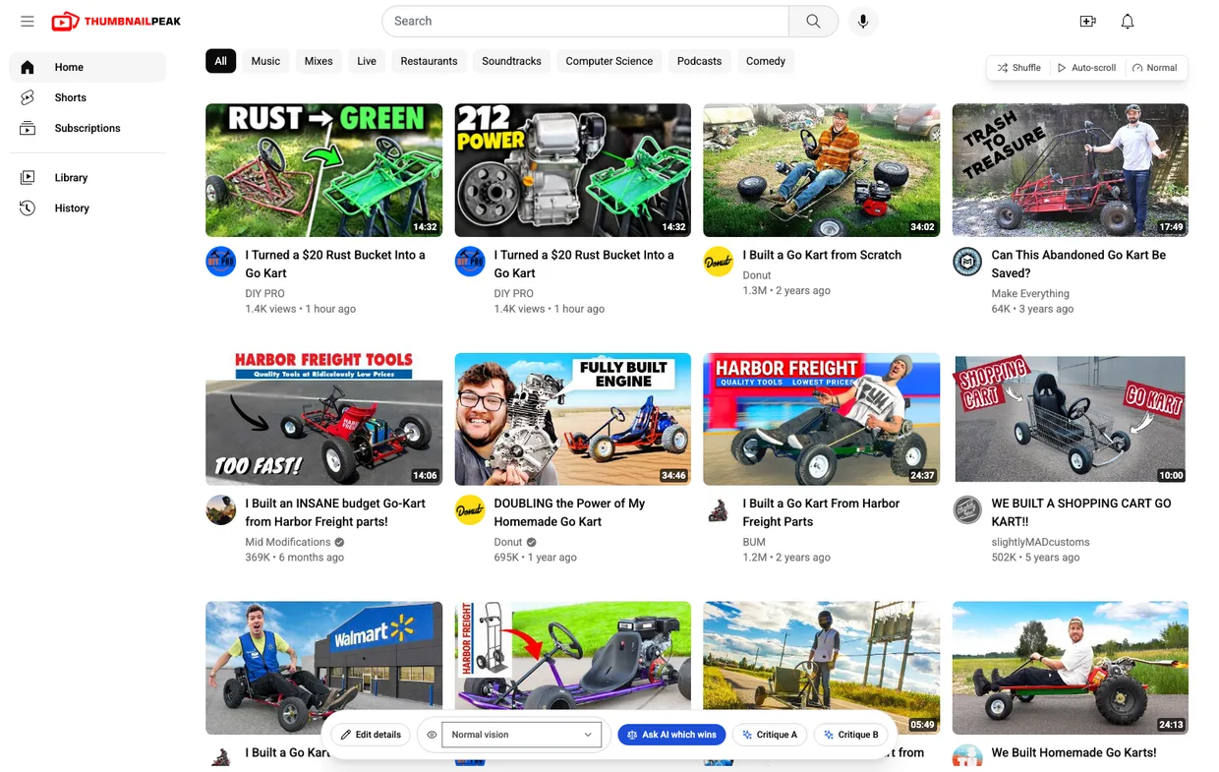Open Shorts from the sidebar
Viewport: 1219px width, 772px height.
(x=87, y=97)
